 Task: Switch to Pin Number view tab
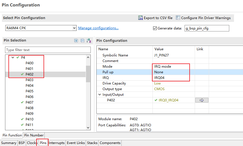[33, 135]
